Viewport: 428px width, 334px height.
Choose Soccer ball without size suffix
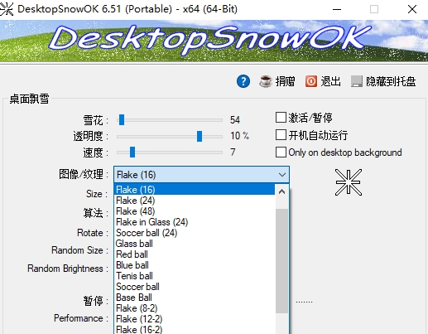[x=195, y=287]
